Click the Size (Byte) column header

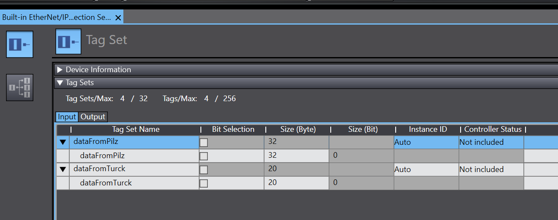point(298,129)
